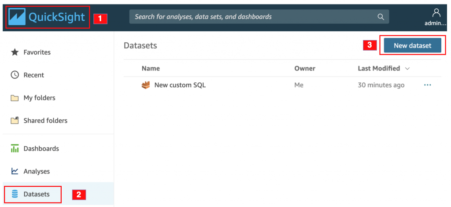The image size is (451, 207).
Task: Click the My folders folder icon
Action: 15,98
